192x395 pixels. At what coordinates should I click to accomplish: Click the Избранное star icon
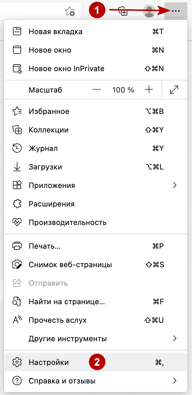point(17,111)
